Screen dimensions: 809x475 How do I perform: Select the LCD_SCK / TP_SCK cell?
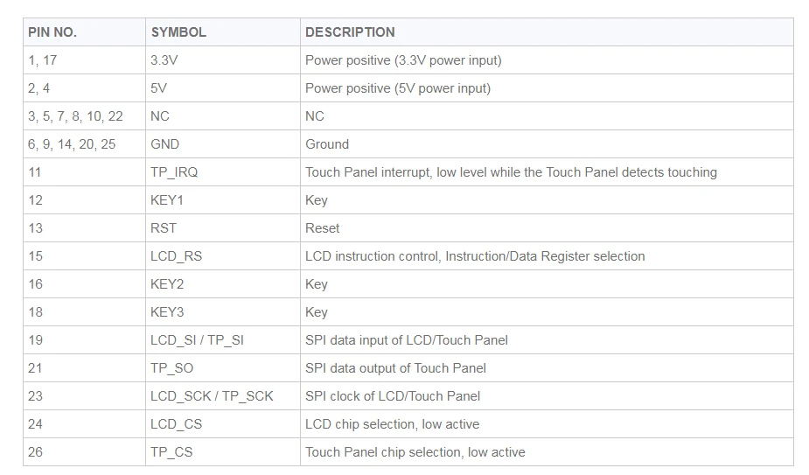(223, 396)
